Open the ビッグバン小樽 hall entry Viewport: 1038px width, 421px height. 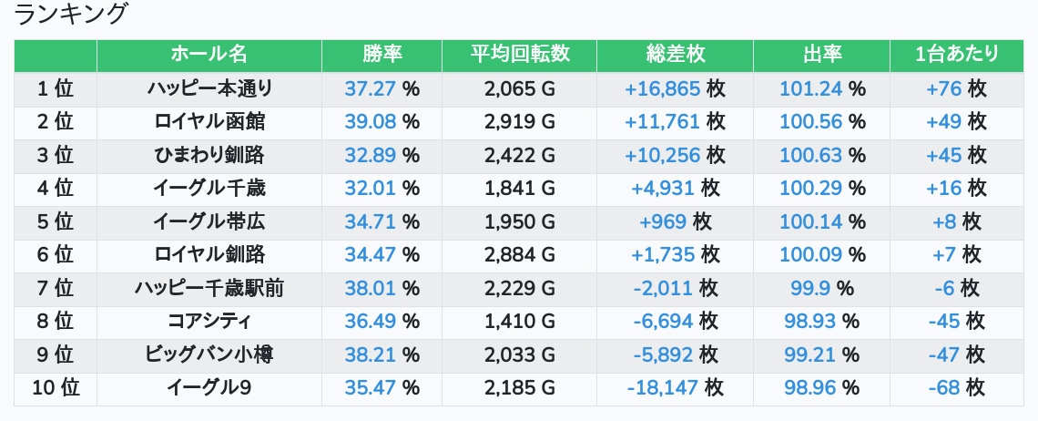[209, 354]
